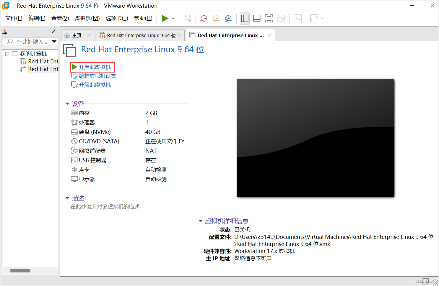Screen dimensions: 439x286
Task: Open the power options dropdown arrow
Action: [173, 18]
